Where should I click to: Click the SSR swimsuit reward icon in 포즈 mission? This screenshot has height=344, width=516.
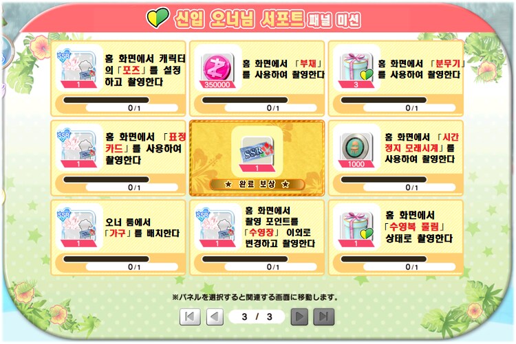click(x=78, y=68)
